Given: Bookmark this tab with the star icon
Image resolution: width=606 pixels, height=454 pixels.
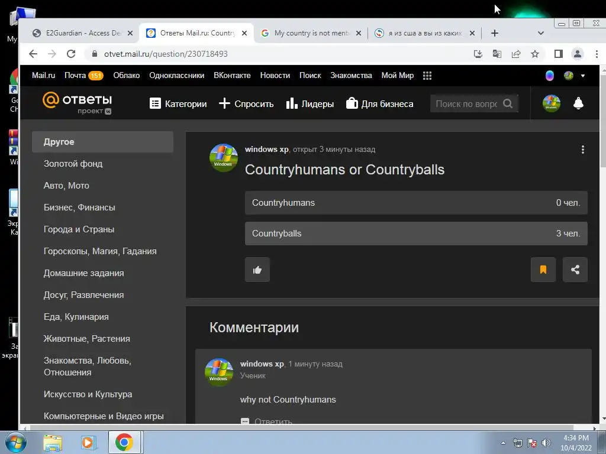Looking at the screenshot, I should [x=535, y=54].
